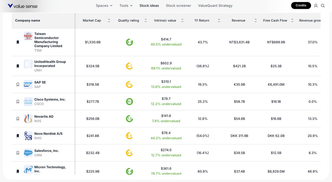
Task: Toggle bookmark for SAP SE
Action: tap(18, 84)
